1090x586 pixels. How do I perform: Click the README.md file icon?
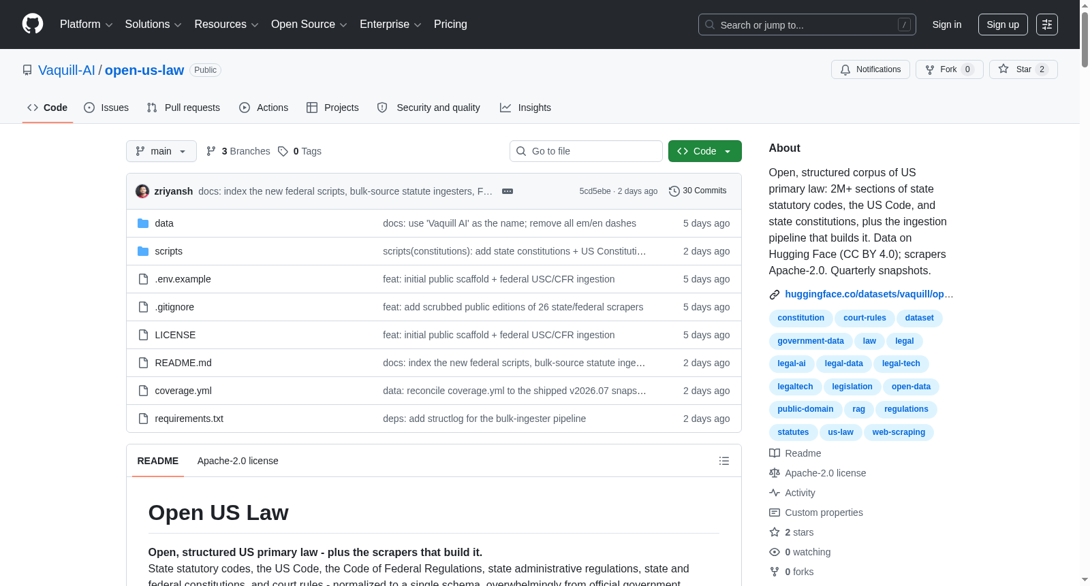[x=143, y=363]
